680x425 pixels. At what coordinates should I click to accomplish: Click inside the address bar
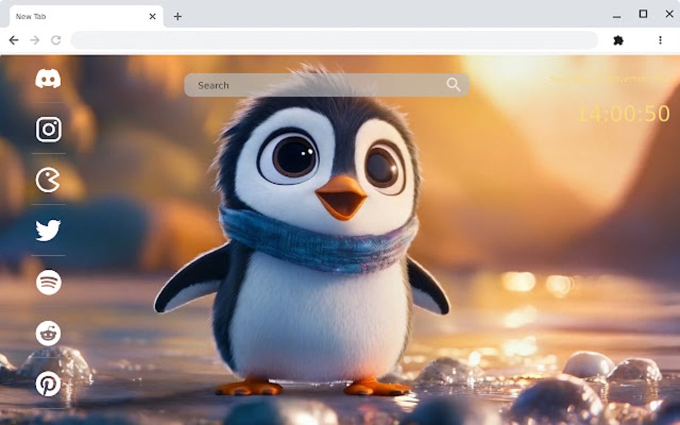333,40
